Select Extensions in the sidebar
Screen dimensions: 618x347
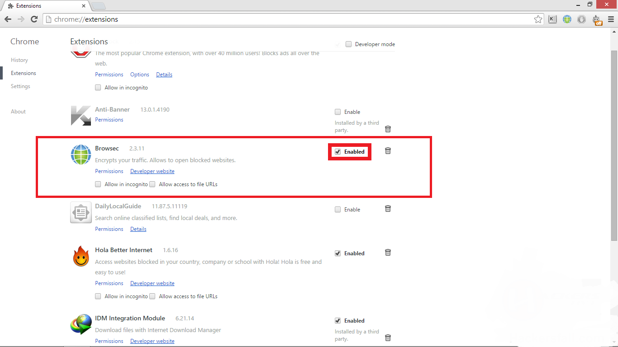[x=24, y=73]
